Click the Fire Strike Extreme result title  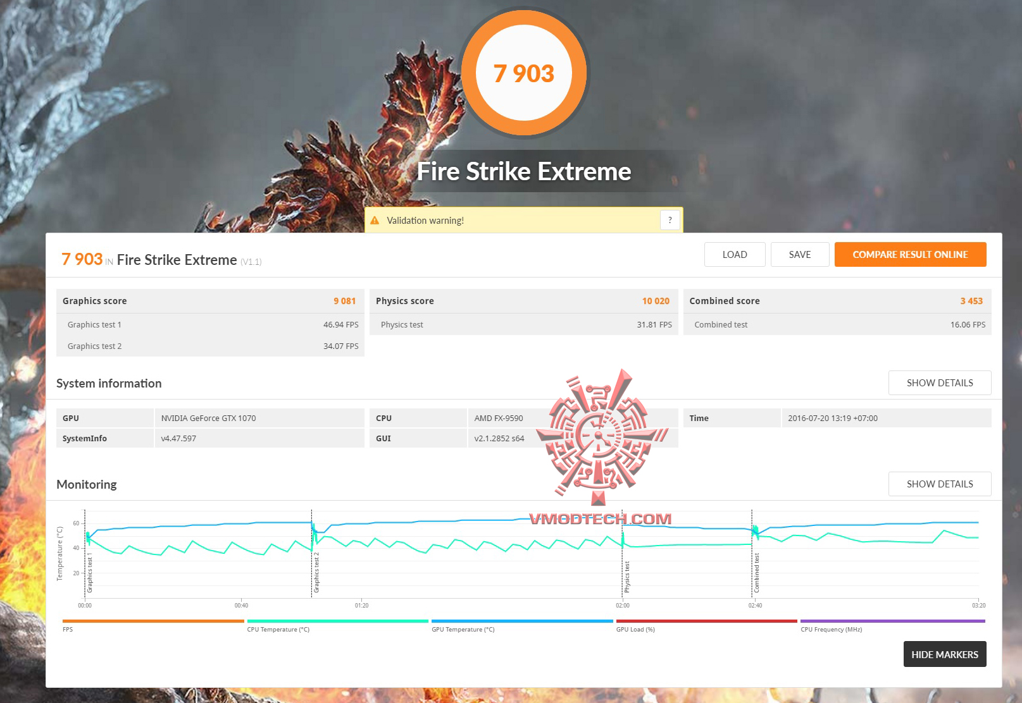coord(177,260)
